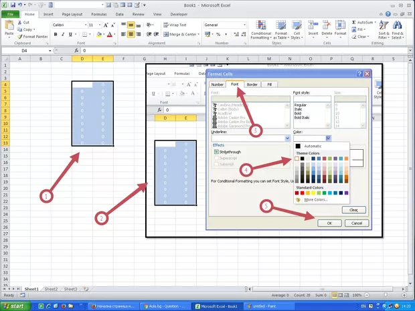Apply fill color to cells
The width and height of the screenshot is (415, 311).
pyautogui.click(x=99, y=34)
